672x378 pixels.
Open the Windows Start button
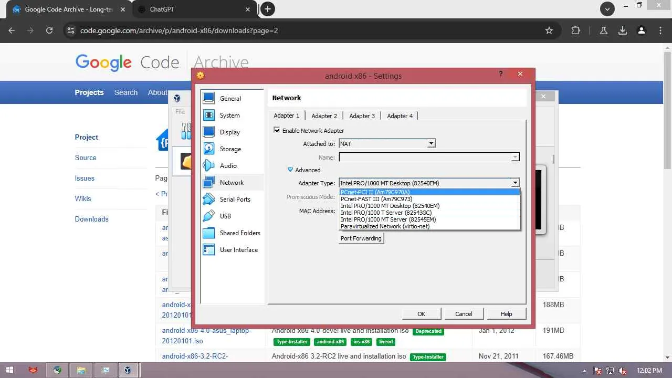tap(9, 370)
